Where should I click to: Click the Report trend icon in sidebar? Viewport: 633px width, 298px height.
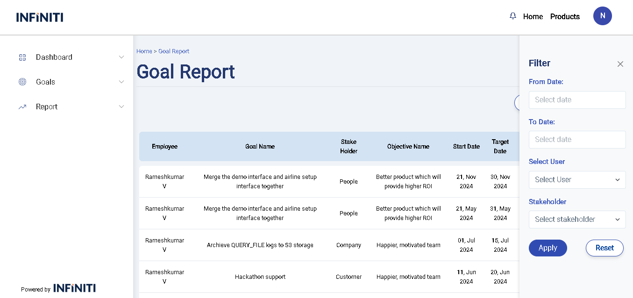click(x=22, y=107)
